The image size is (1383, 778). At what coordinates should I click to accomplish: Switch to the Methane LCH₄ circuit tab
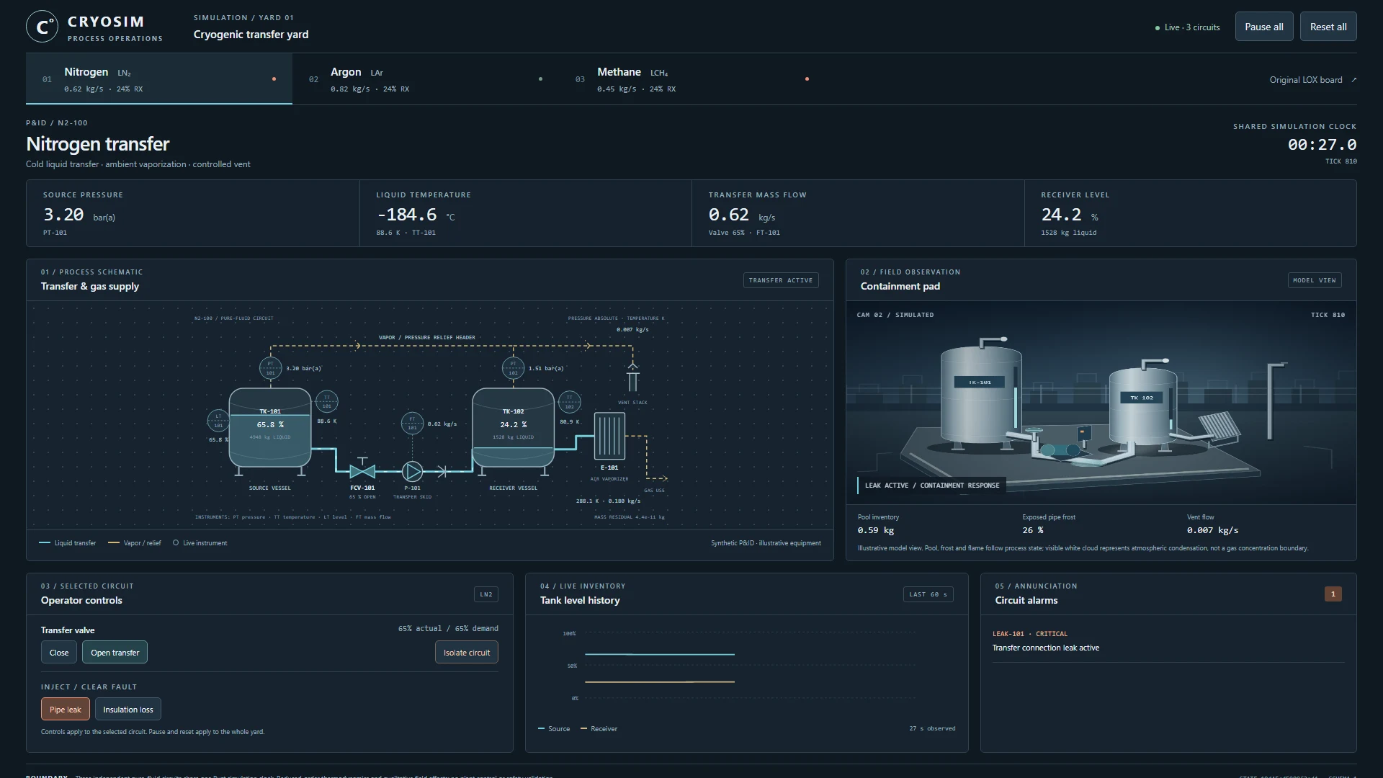click(692, 79)
